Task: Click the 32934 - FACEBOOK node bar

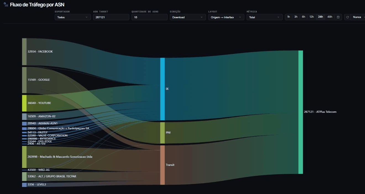Action: [24, 52]
